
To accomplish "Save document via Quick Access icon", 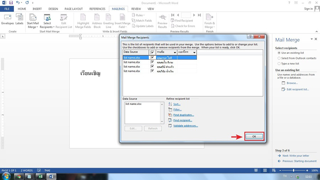I will click(x=11, y=3).
